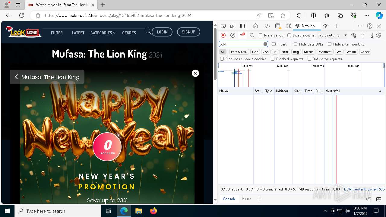
Task: Click the site search magnifier icon
Action: pyautogui.click(x=148, y=31)
